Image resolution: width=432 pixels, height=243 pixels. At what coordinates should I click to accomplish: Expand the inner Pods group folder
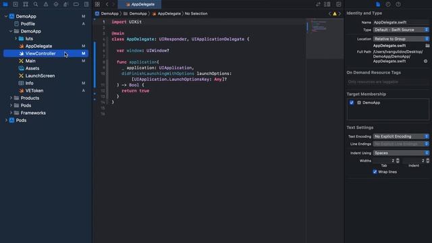11,105
